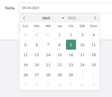
Task: Select greyed-out March 29
Action: [x=25, y=35]
